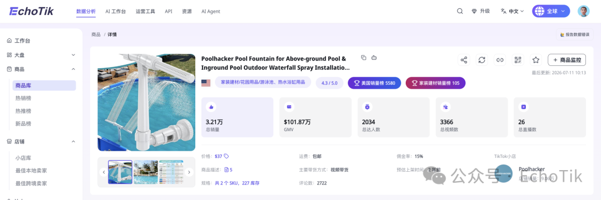
Task: Refresh product data with the refresh icon
Action: (x=482, y=60)
